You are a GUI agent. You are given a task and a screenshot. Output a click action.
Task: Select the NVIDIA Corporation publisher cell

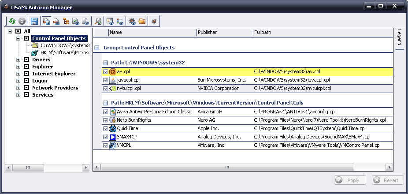click(219, 88)
